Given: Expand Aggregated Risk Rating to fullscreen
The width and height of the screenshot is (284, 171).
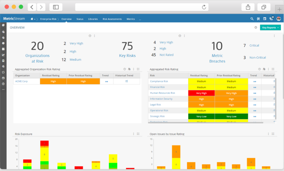Looking at the screenshot, I should [273, 69].
